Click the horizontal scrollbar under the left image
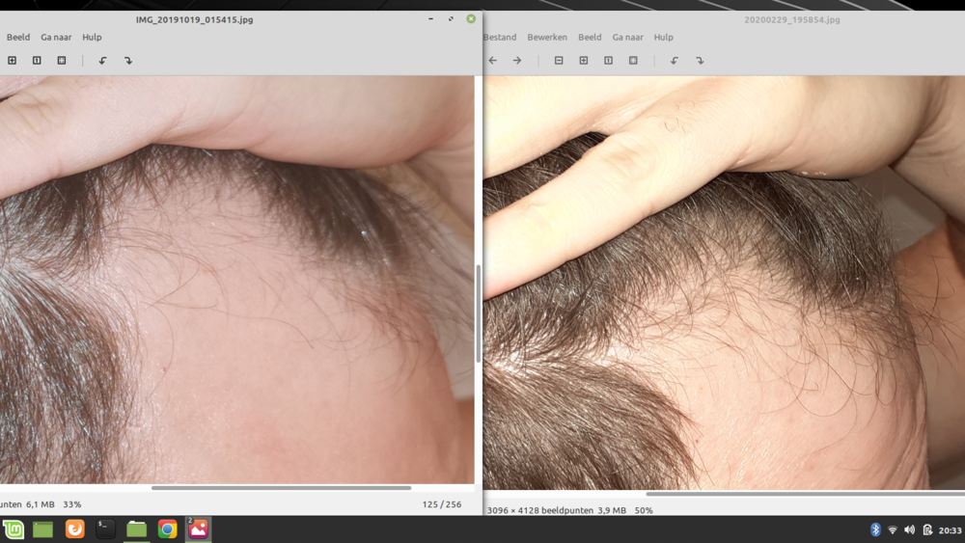 pyautogui.click(x=280, y=488)
